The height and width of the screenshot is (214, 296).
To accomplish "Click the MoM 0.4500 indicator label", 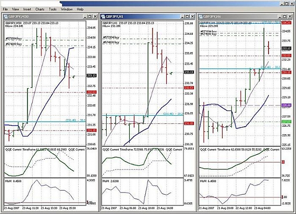I will tap(13, 181).
